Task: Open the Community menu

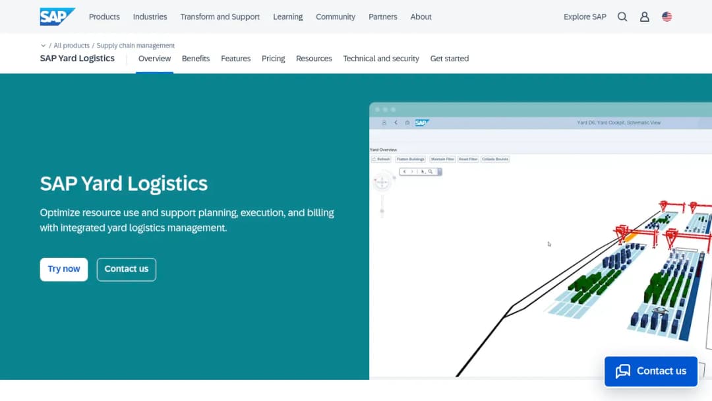Action: coord(336,16)
